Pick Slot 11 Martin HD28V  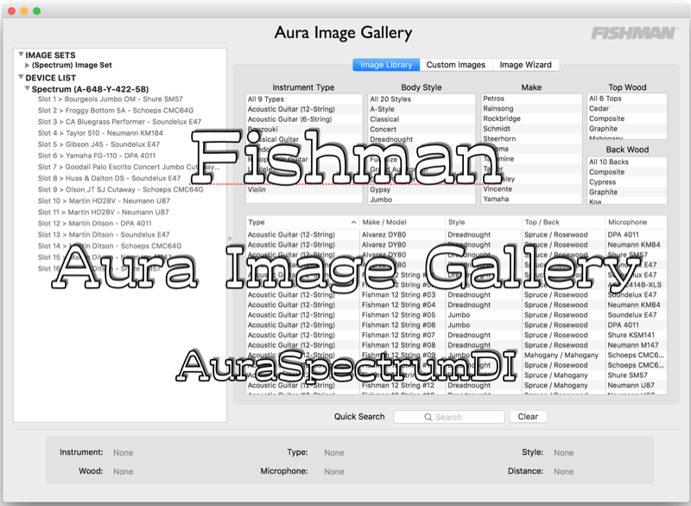click(x=103, y=212)
